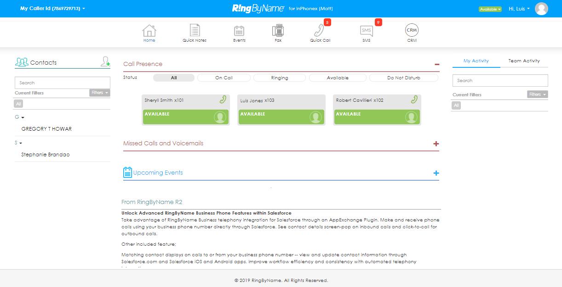
Task: Open SMS messages icon
Action: click(x=366, y=31)
